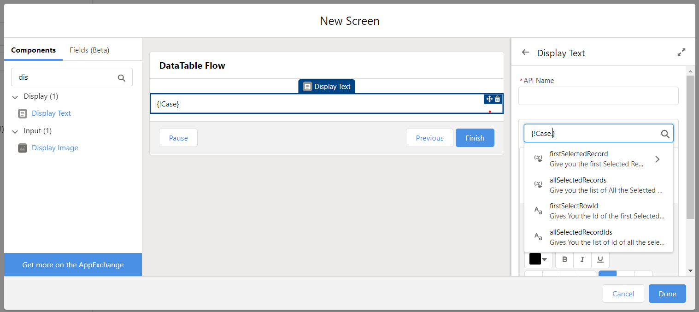
Task: Expand the panel with the diagonal arrows icon
Action: pyautogui.click(x=681, y=52)
